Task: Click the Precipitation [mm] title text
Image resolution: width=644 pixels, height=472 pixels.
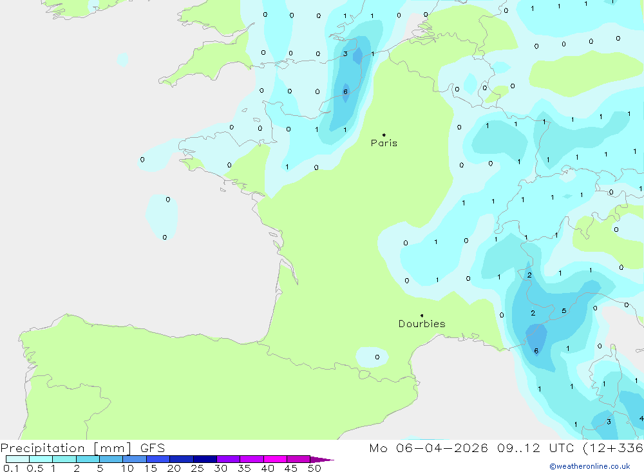Action: tap(66, 448)
